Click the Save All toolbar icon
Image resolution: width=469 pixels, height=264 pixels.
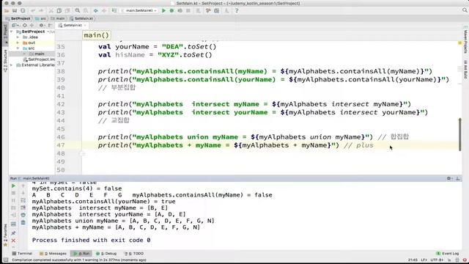coord(15,10)
